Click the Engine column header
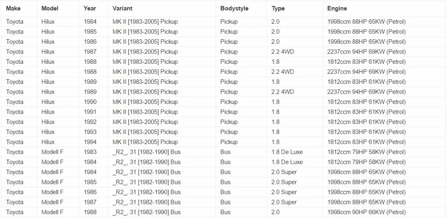The height and width of the screenshot is (219, 447). [337, 8]
